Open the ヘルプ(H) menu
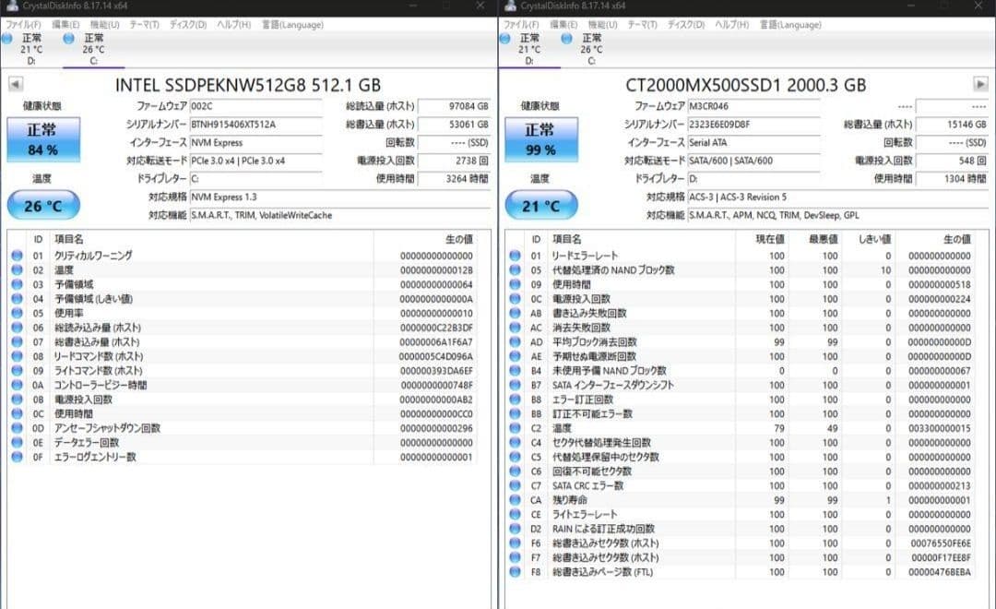The height and width of the screenshot is (609, 996). click(233, 25)
